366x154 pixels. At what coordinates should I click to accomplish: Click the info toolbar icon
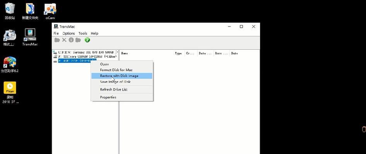pyautogui.click(x=71, y=40)
